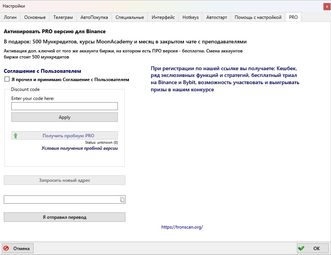The image size is (331, 255).
Task: Click the copy icon in address field
Action: pos(122,200)
